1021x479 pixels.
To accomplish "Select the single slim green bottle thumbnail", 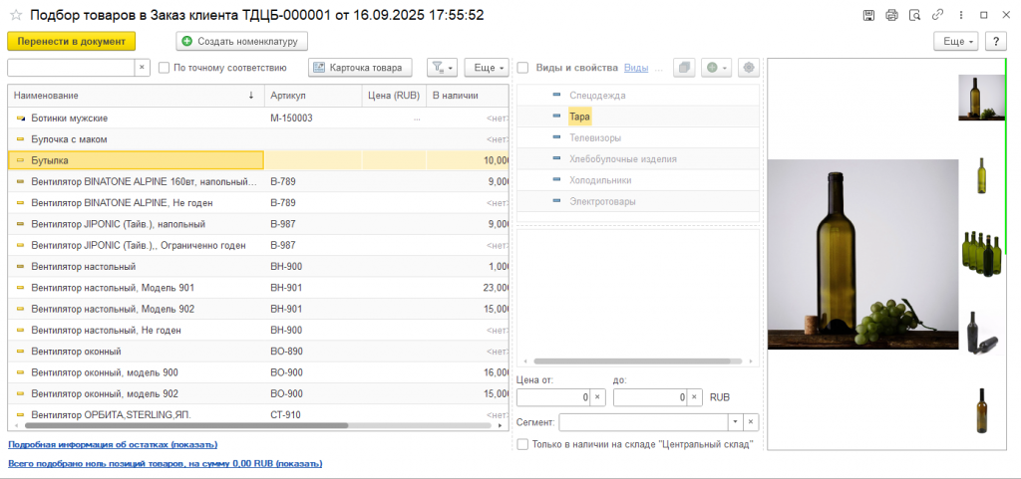I will 981,175.
